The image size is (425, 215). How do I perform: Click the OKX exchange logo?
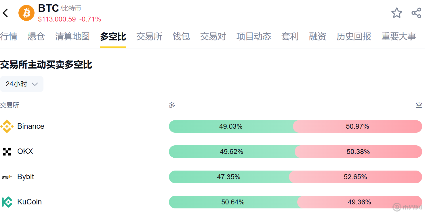click(7, 152)
